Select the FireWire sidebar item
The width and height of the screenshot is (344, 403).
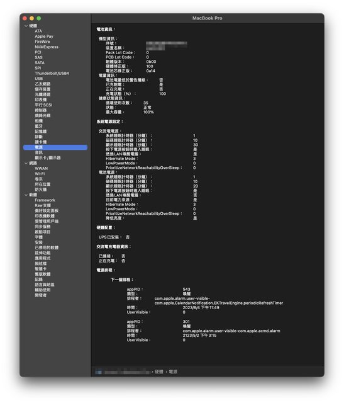click(x=42, y=42)
